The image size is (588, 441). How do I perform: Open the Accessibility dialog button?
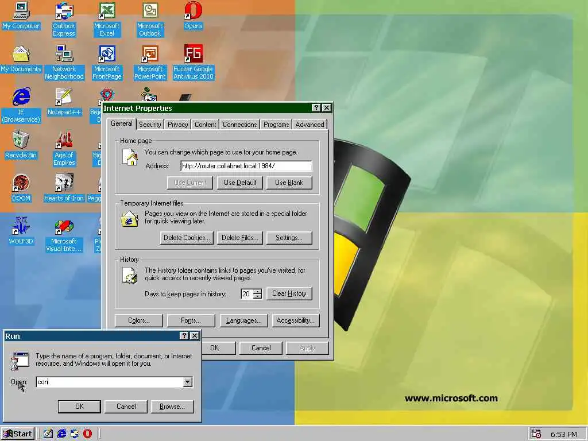coord(296,320)
